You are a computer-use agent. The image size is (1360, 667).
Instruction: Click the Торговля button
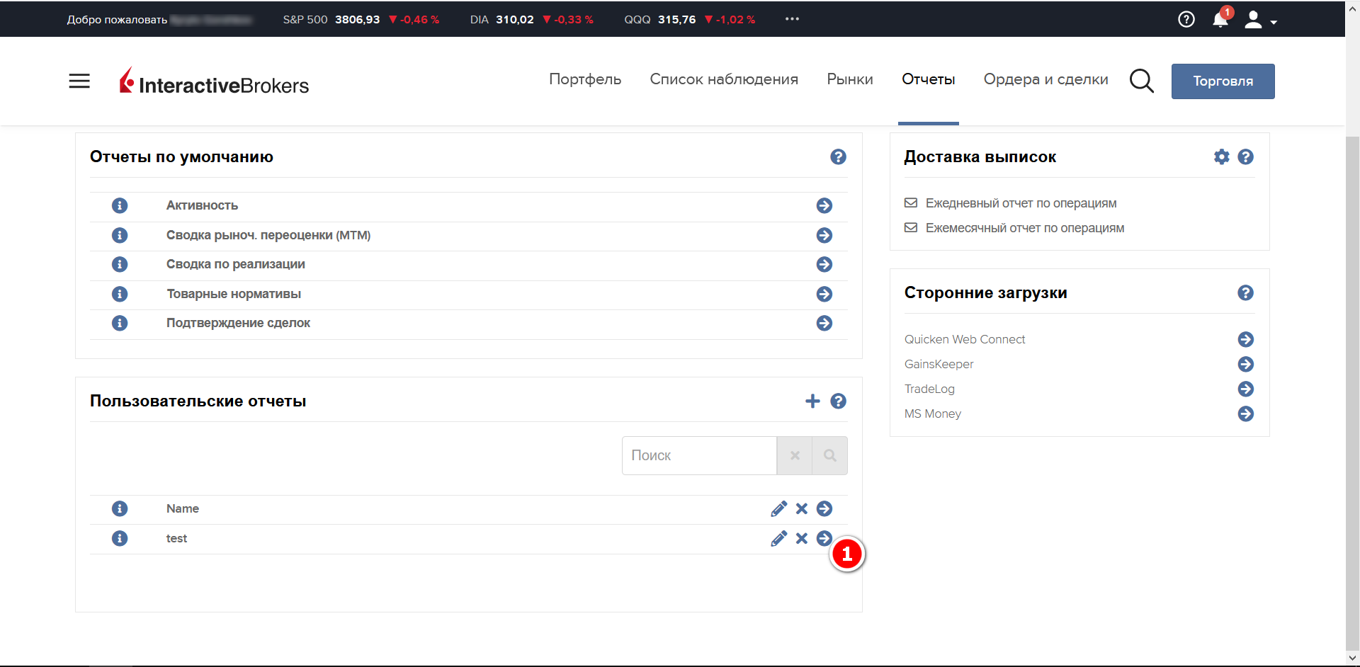(1223, 81)
